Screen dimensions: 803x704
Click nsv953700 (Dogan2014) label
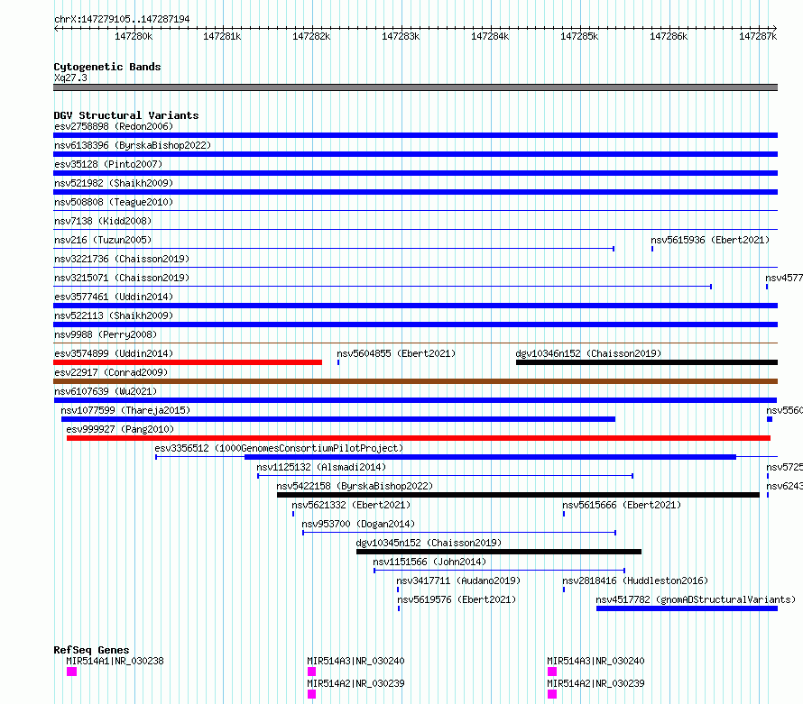358,524
